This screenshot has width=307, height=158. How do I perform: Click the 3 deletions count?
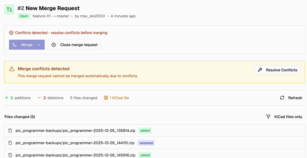pos(51,98)
